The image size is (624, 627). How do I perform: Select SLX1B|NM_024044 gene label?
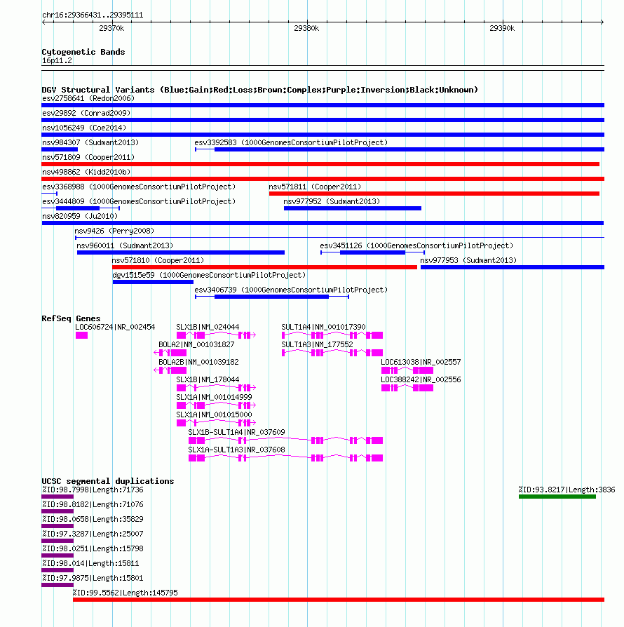click(x=208, y=327)
